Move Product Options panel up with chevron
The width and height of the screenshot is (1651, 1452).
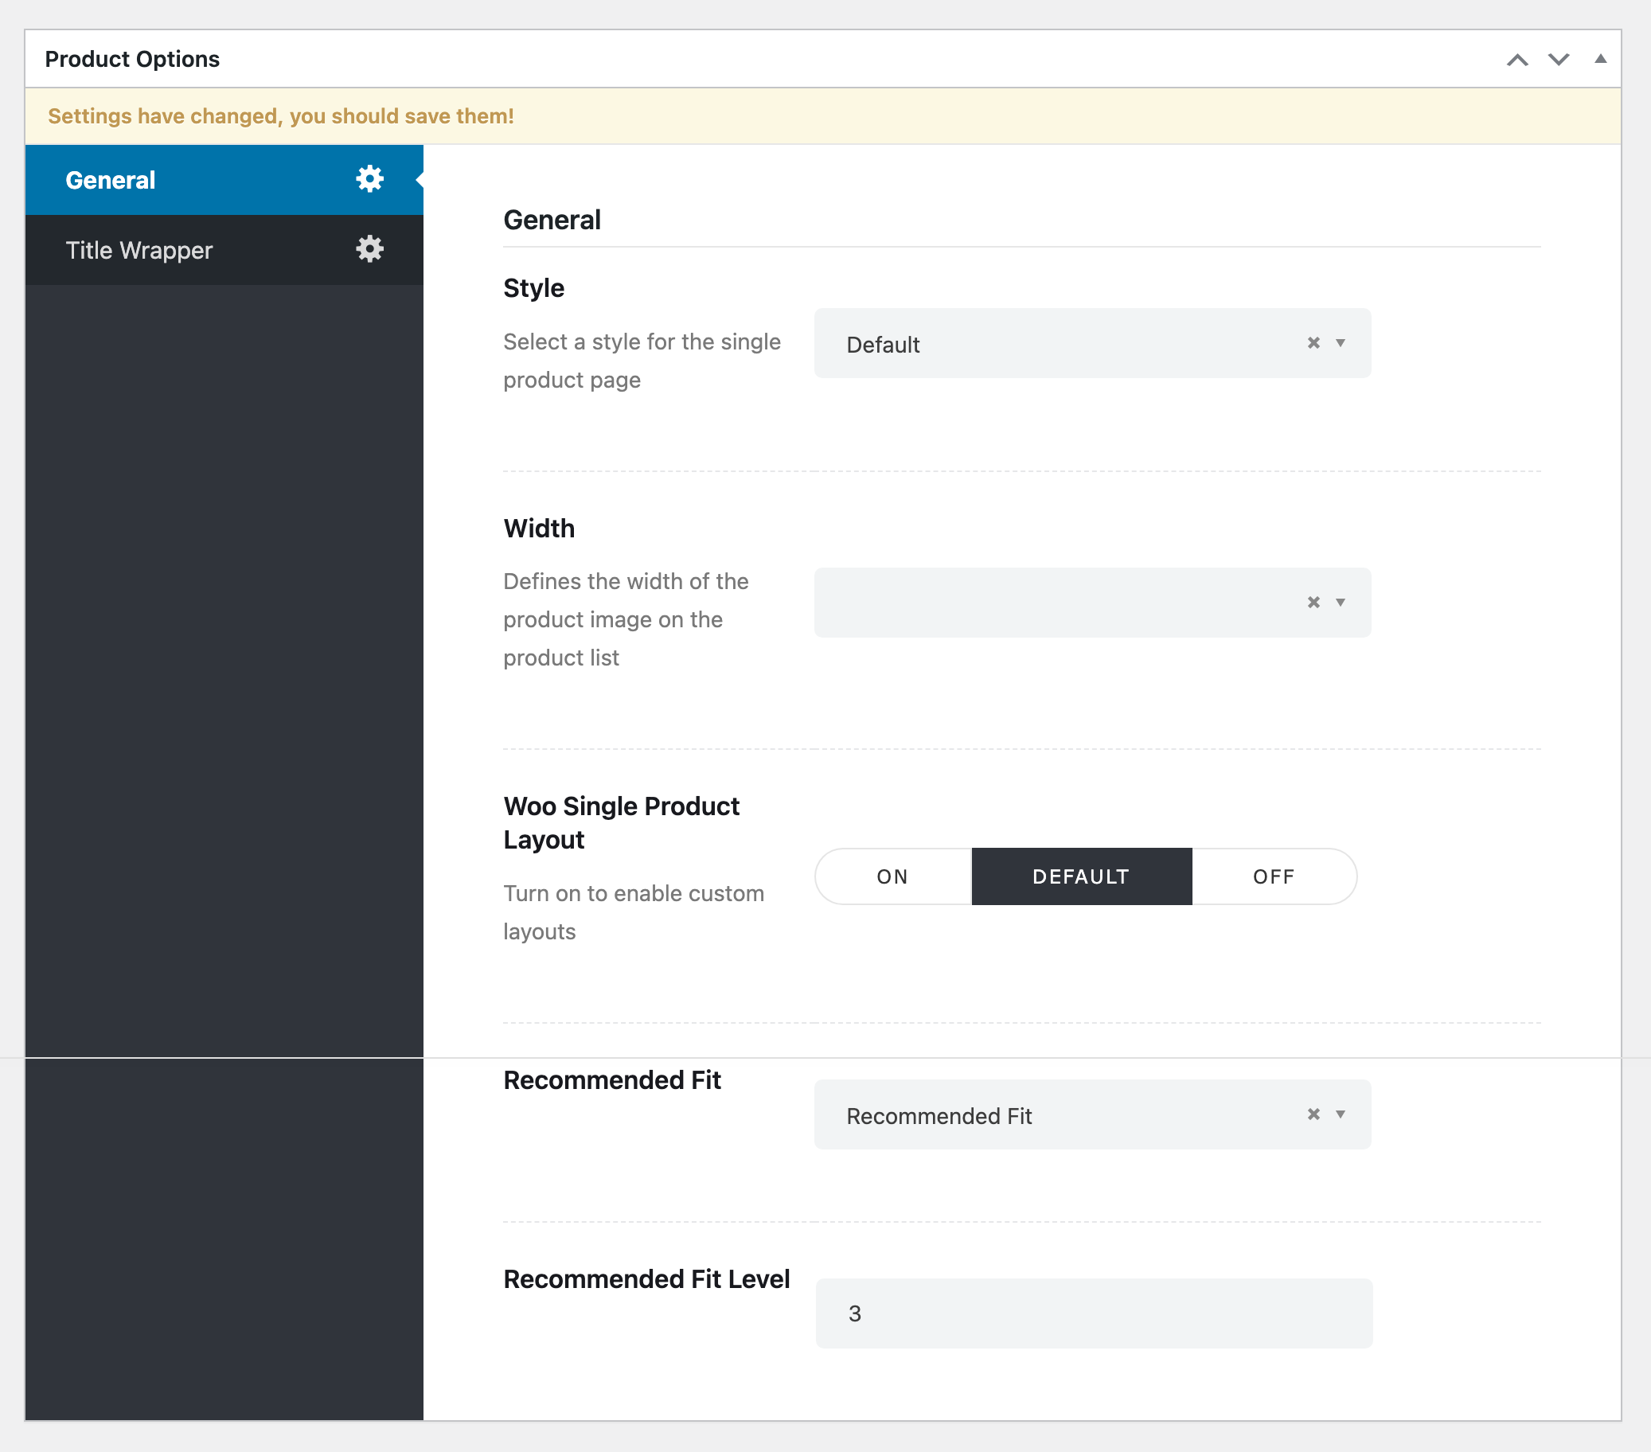pyautogui.click(x=1517, y=60)
